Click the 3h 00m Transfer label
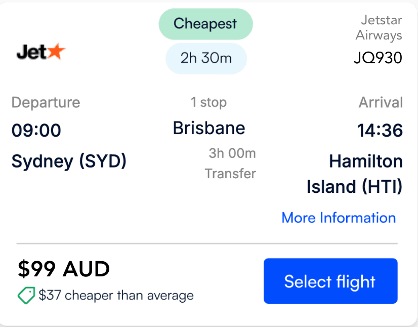 pos(231,163)
